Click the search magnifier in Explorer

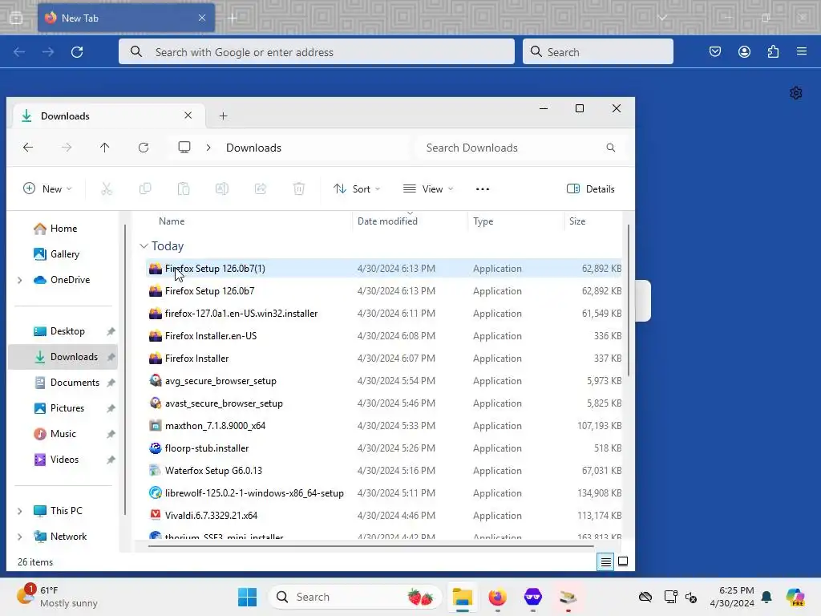tap(610, 148)
